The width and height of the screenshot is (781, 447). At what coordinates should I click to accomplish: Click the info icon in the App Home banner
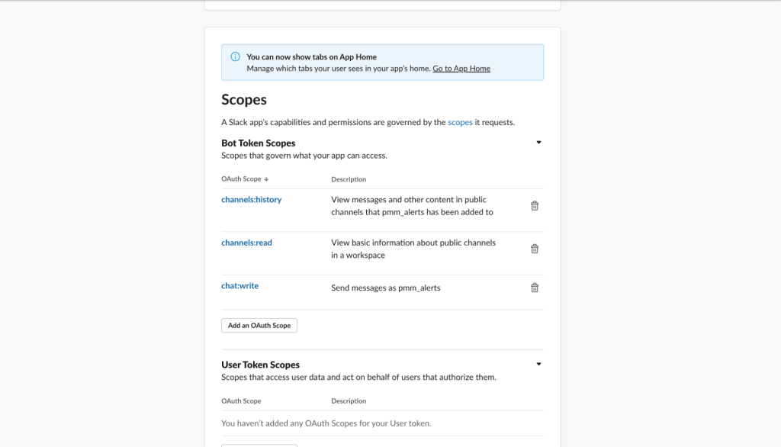tap(233, 57)
